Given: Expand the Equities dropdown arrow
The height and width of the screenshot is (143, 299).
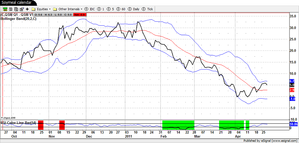Looking at the screenshot, I should point(50,9).
